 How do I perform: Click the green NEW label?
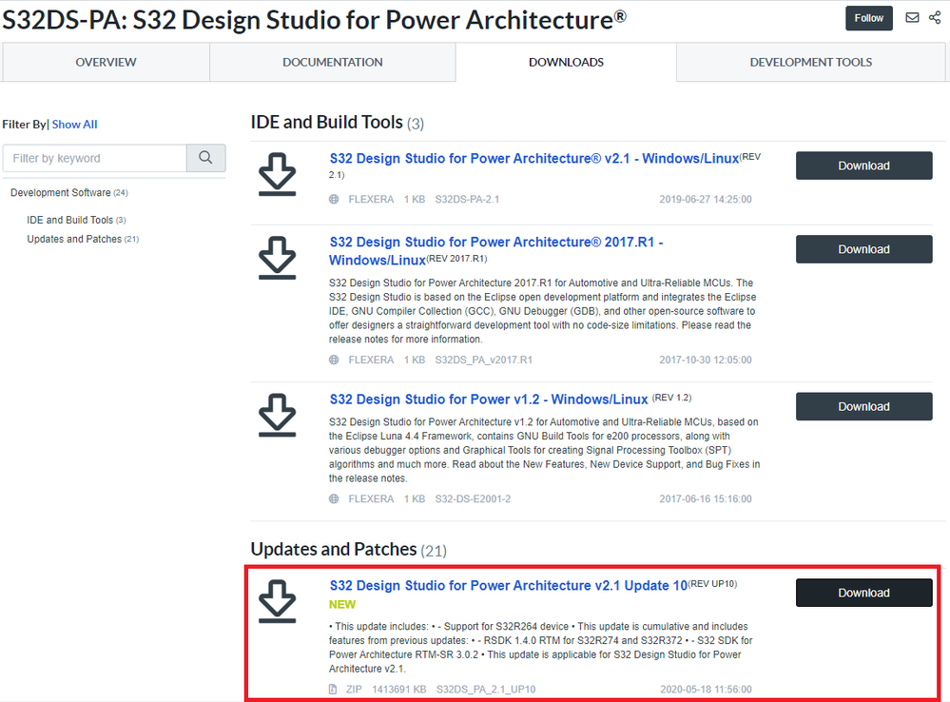tap(342, 604)
